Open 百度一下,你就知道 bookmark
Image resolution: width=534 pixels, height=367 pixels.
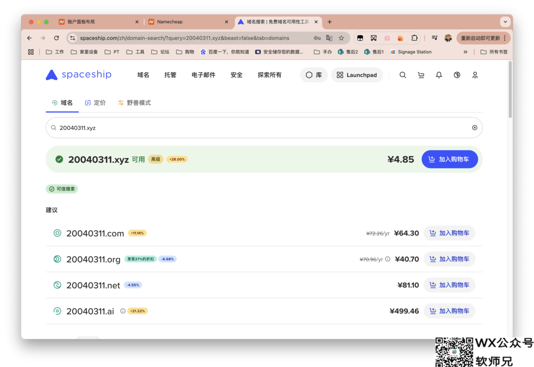[225, 52]
